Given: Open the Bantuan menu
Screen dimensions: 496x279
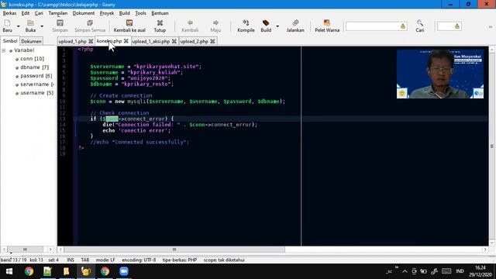Looking at the screenshot, I should 160,13.
